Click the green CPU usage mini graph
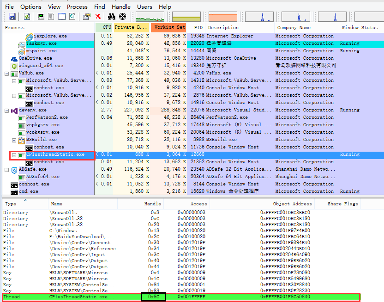Image resolution: width=384 pixels, height=302 pixels. click(150, 17)
